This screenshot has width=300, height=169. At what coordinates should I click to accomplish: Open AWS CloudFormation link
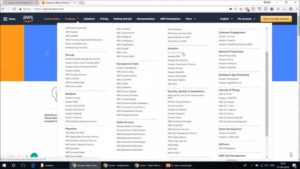(127, 76)
